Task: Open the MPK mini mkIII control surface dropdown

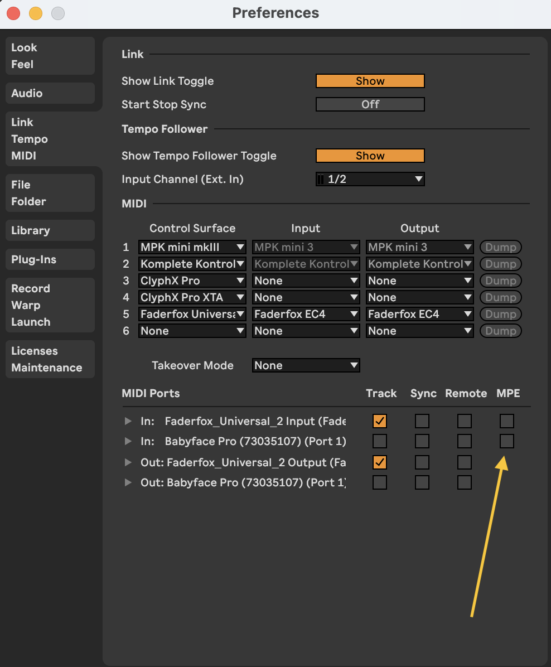Action: pos(192,247)
